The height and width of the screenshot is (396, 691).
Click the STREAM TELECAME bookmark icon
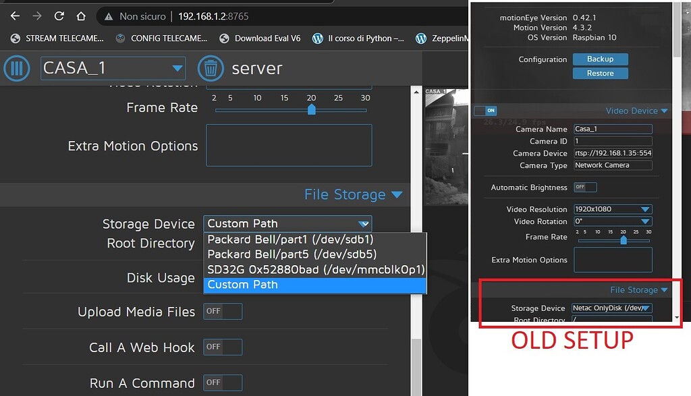point(15,38)
